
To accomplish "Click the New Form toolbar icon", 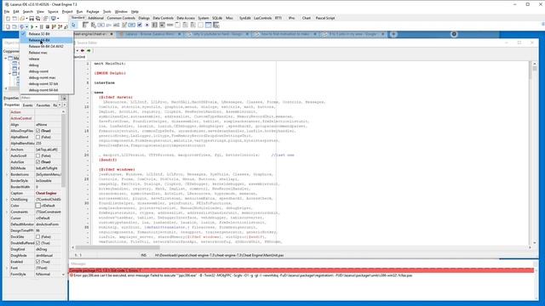I will point(14,19).
